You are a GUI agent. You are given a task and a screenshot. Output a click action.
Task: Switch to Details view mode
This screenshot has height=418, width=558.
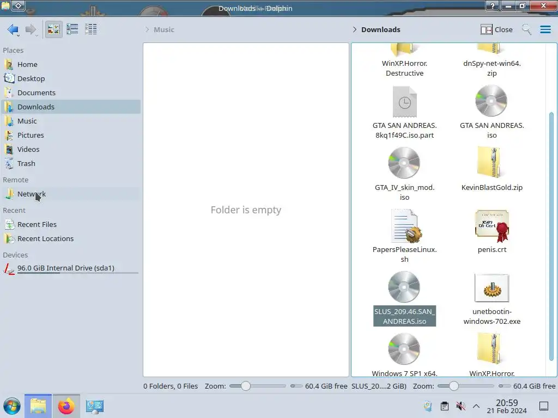(91, 29)
